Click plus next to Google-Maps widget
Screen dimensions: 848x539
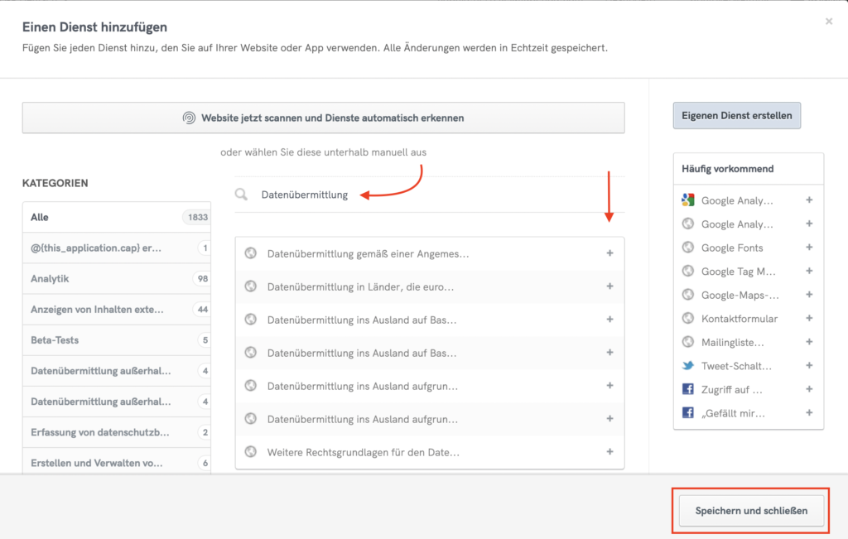pyautogui.click(x=809, y=295)
